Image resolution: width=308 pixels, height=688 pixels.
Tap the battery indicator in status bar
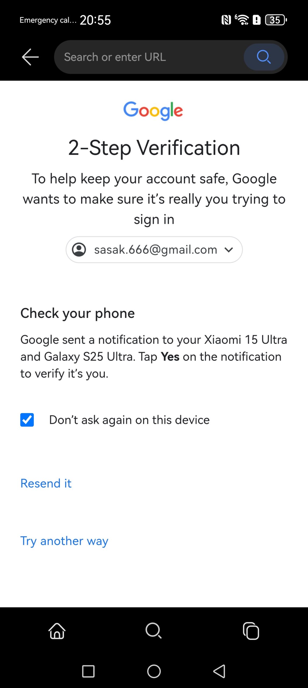point(276,20)
